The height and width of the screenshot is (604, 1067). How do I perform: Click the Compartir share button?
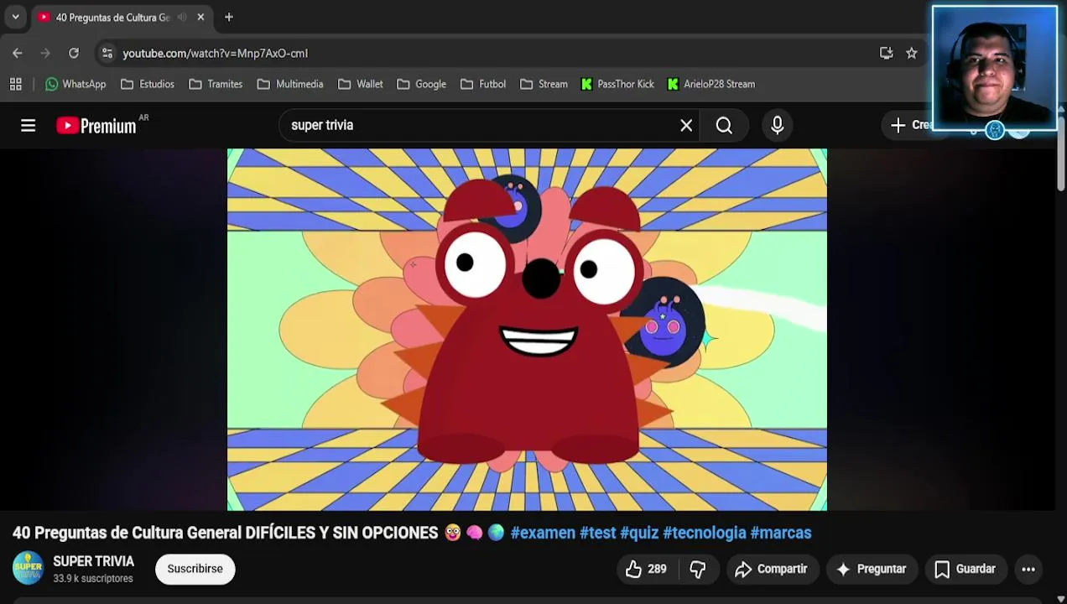click(771, 569)
